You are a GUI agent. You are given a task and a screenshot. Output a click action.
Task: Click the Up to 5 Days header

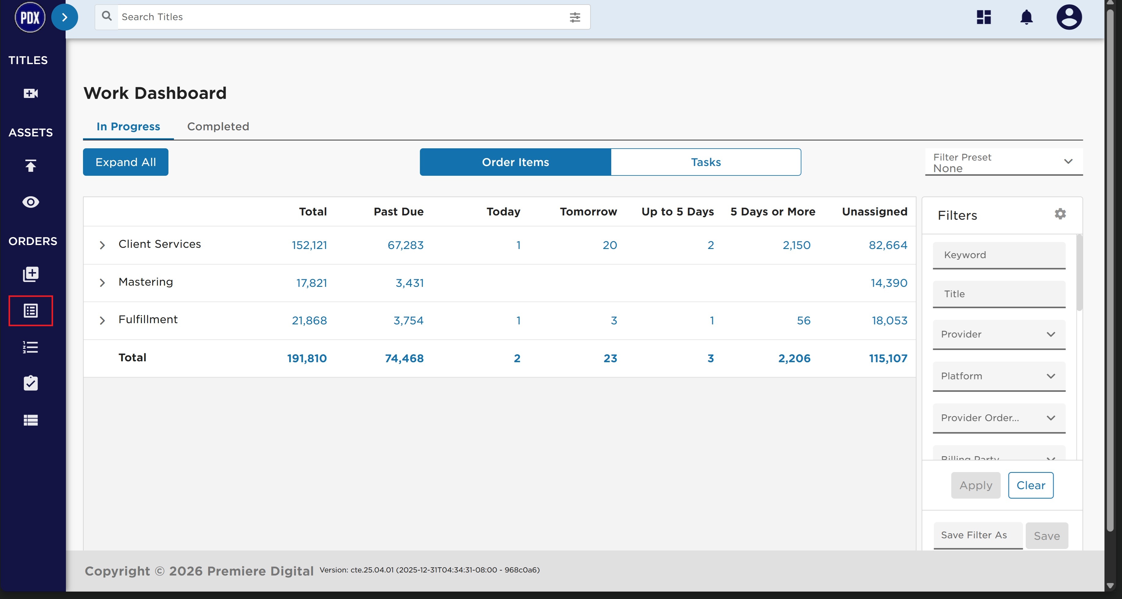click(678, 212)
